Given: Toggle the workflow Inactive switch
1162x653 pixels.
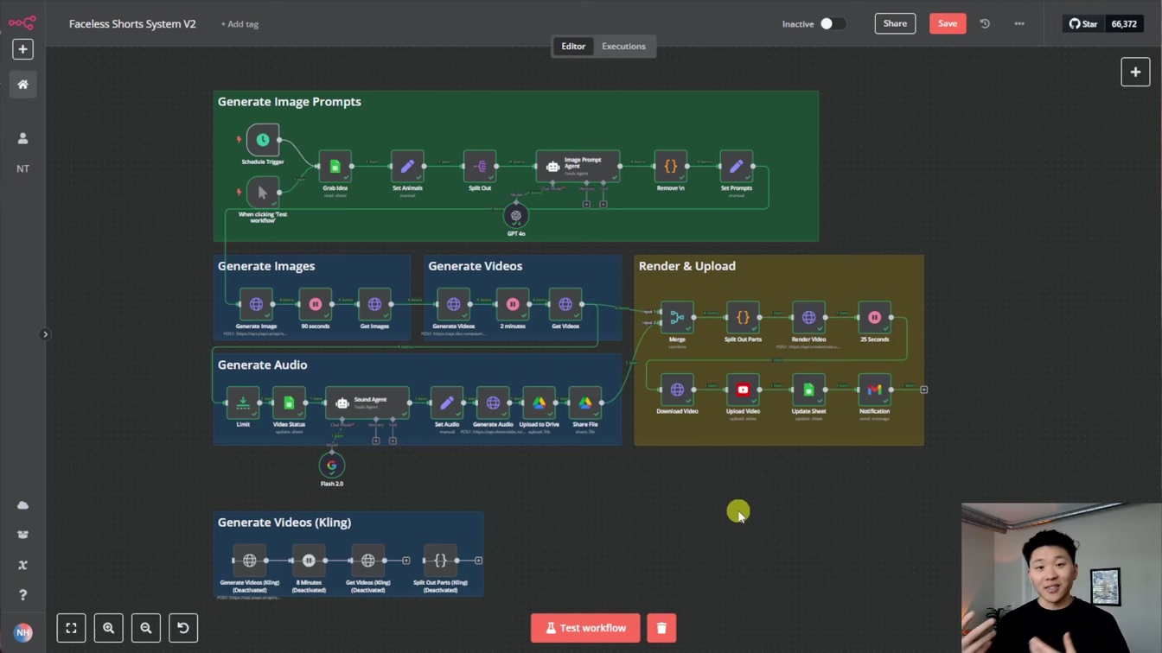Looking at the screenshot, I should click(833, 24).
